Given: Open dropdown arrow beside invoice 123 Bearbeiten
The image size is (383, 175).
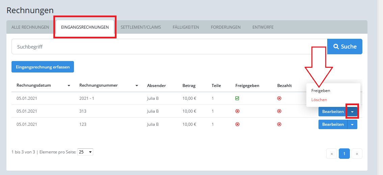Looking at the screenshot, I should [352, 124].
